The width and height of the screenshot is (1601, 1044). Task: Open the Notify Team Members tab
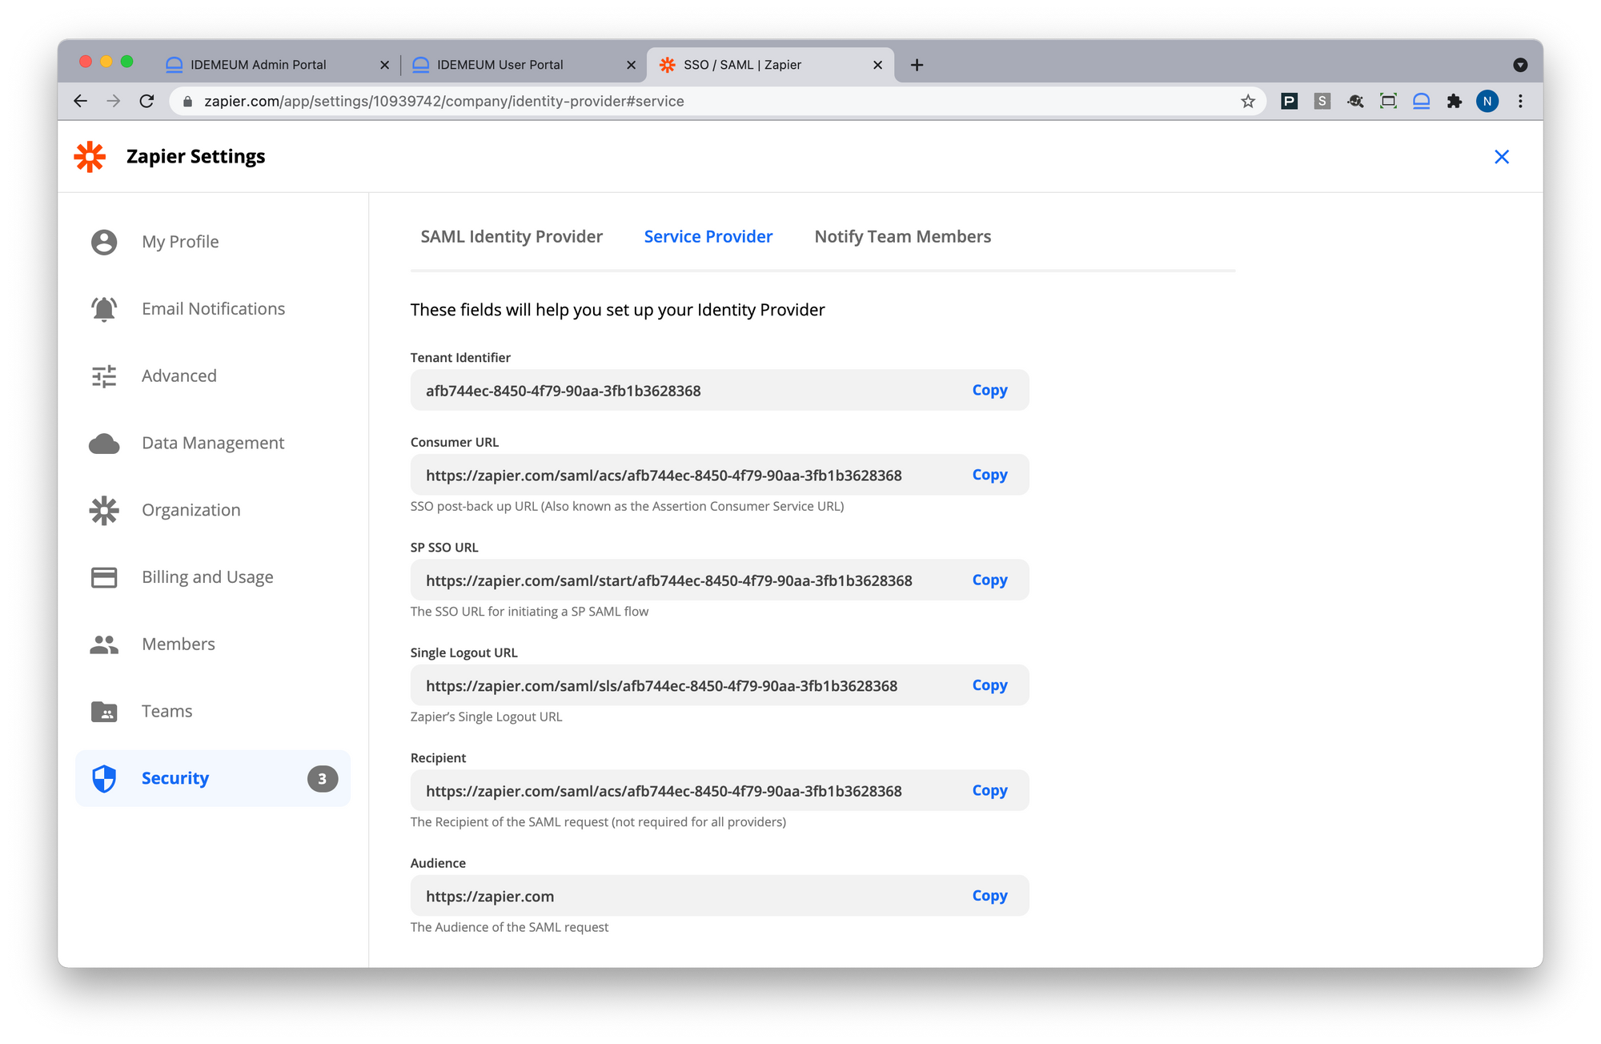903,237
